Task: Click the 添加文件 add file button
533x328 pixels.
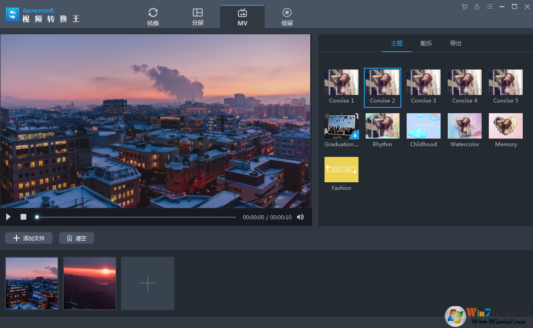Action: coord(29,238)
